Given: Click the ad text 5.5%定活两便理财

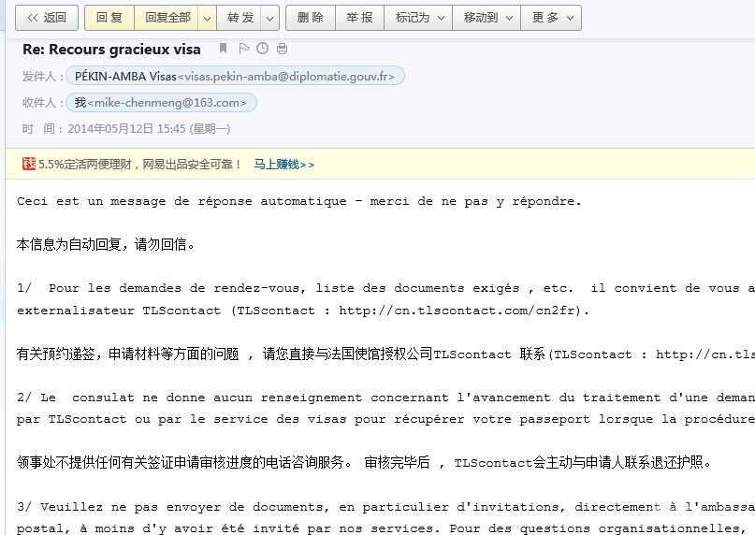Looking at the screenshot, I should tap(85, 165).
